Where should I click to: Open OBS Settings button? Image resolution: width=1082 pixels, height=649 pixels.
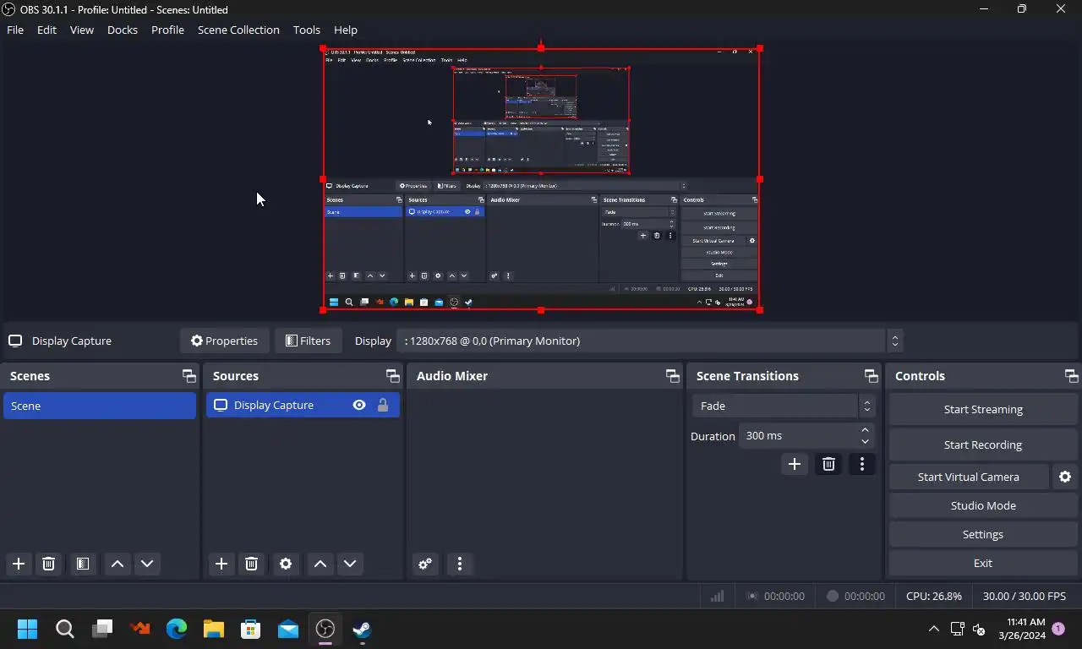pos(983,534)
